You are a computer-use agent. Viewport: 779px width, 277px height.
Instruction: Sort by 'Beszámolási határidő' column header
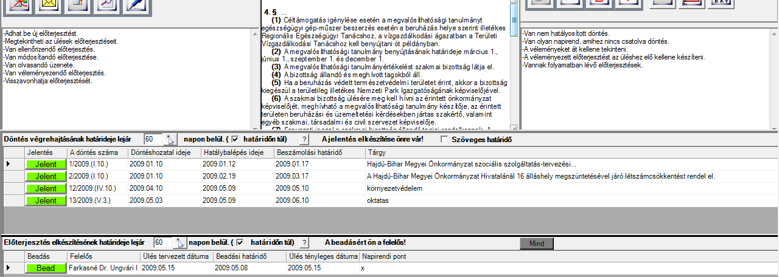tap(320, 152)
